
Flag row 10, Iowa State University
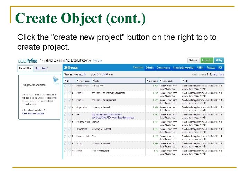coord(69,151)
